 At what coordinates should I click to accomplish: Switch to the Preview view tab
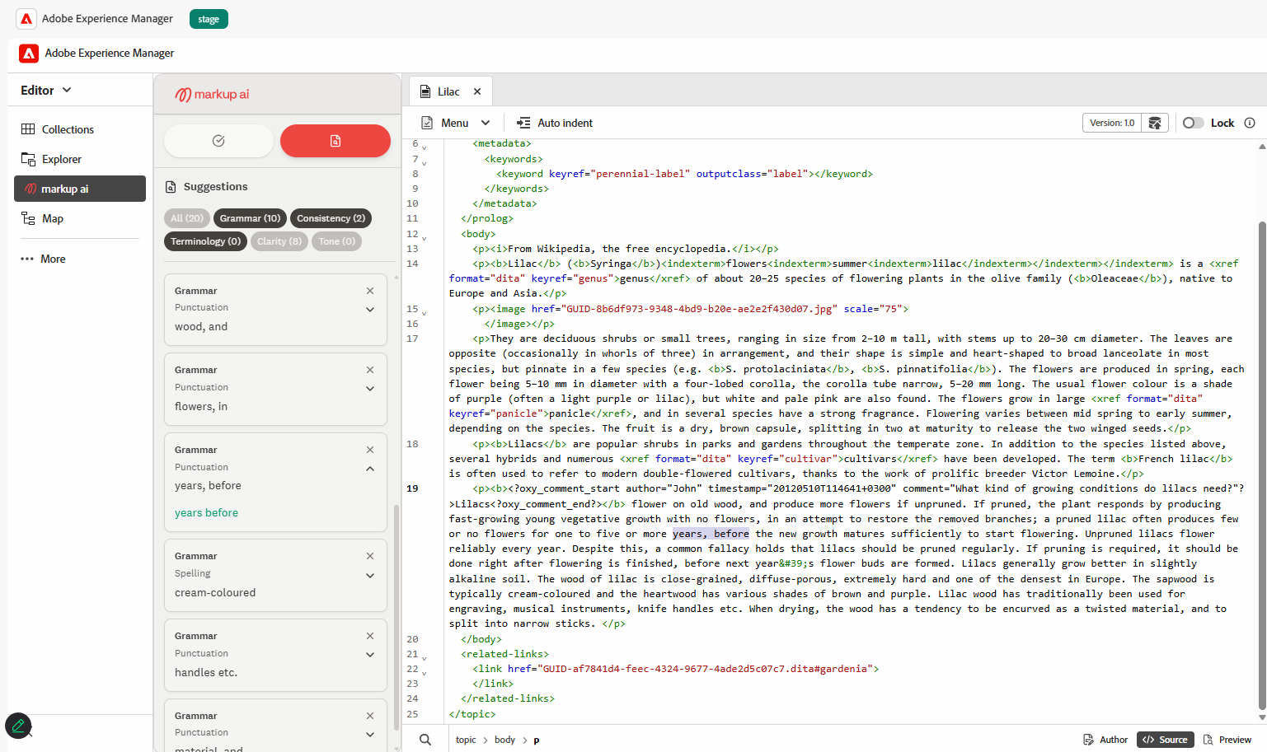click(x=1227, y=740)
